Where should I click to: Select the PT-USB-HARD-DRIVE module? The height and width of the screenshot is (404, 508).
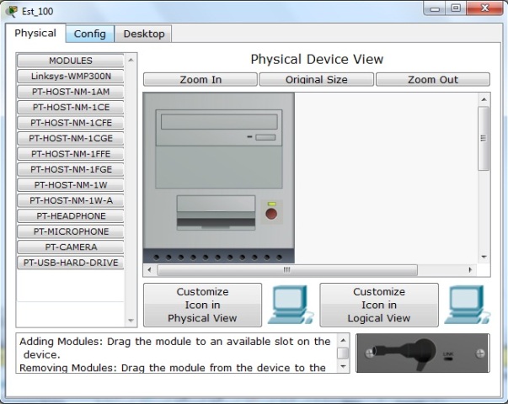71,263
